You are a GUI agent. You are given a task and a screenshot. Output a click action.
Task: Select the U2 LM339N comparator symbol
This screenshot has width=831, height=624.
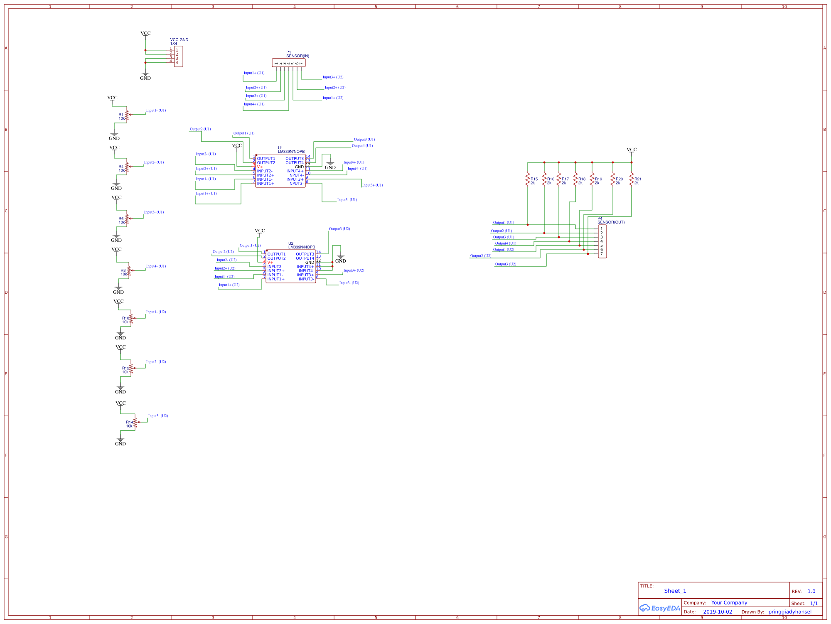[291, 266]
